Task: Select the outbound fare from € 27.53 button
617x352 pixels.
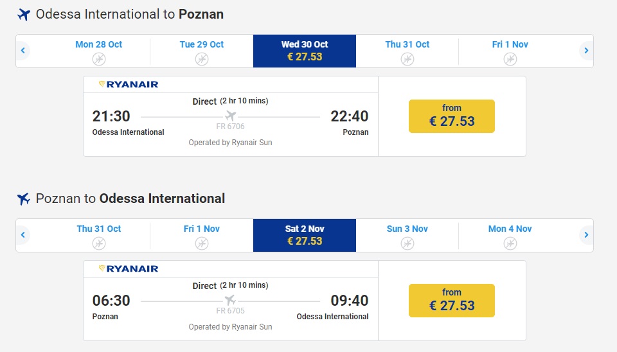Action: (x=451, y=116)
